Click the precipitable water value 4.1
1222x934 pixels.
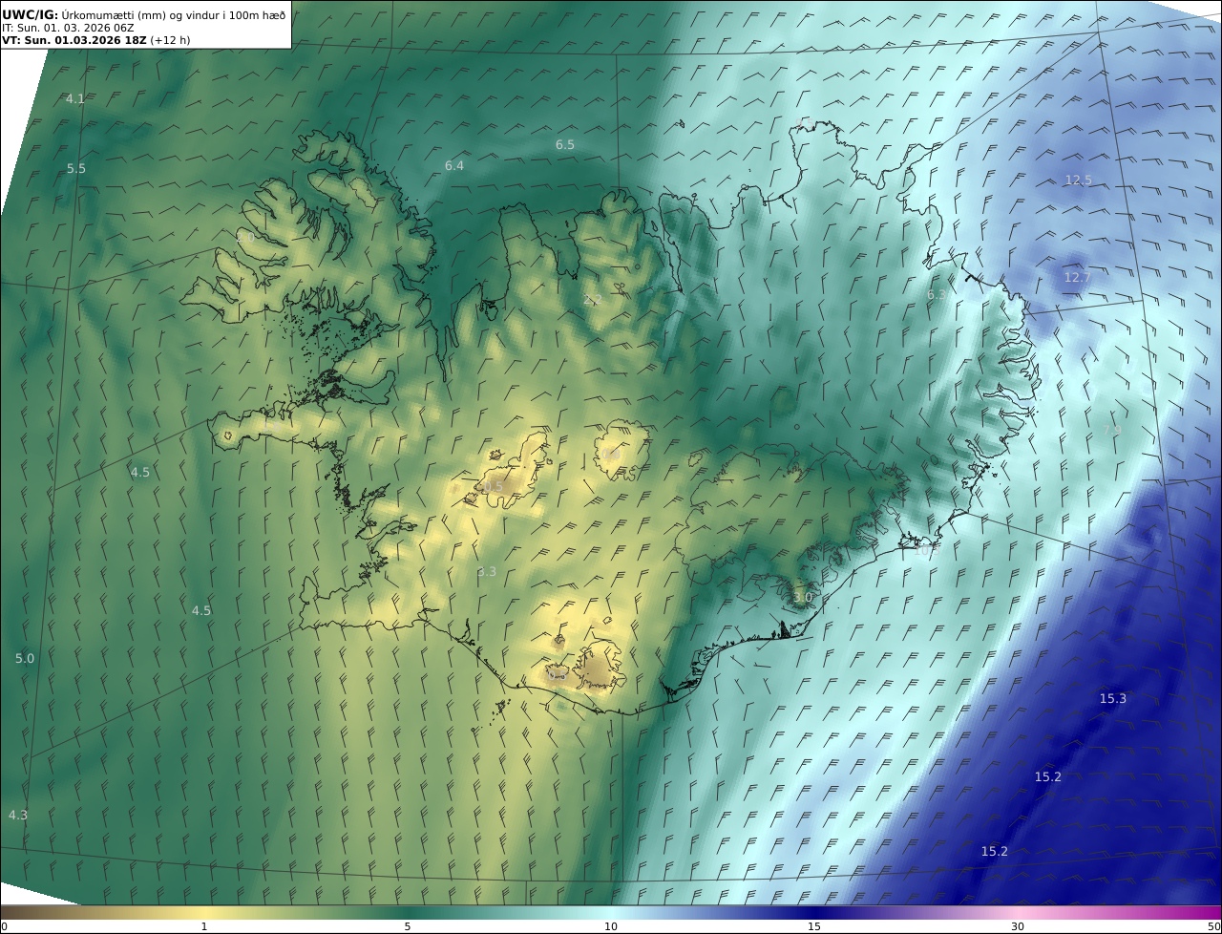coord(75,99)
